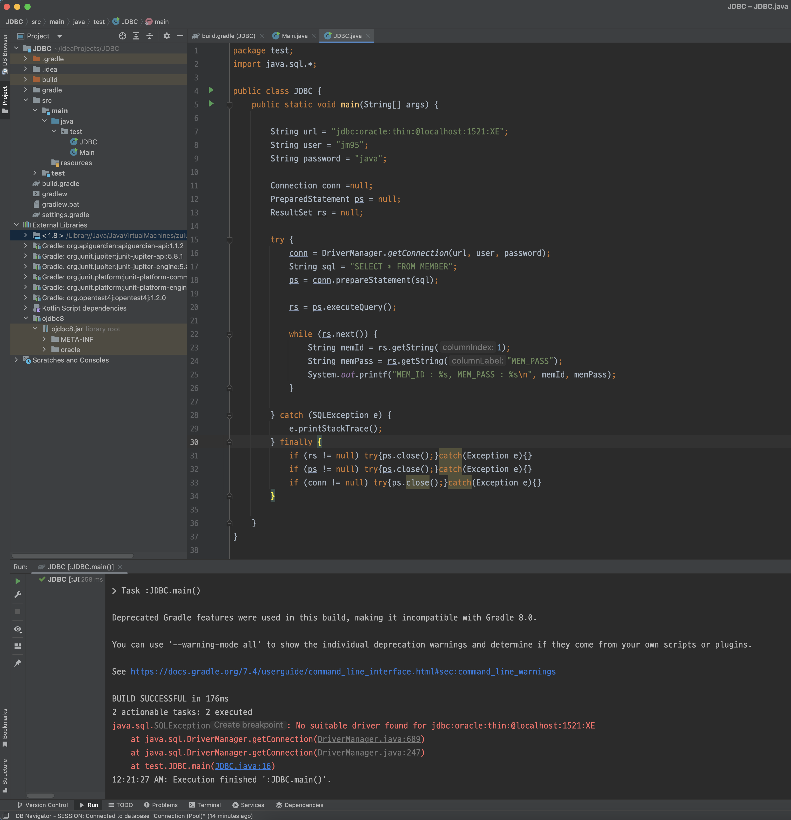The width and height of the screenshot is (791, 820).
Task: Select Main class in project tree
Action: 87,152
